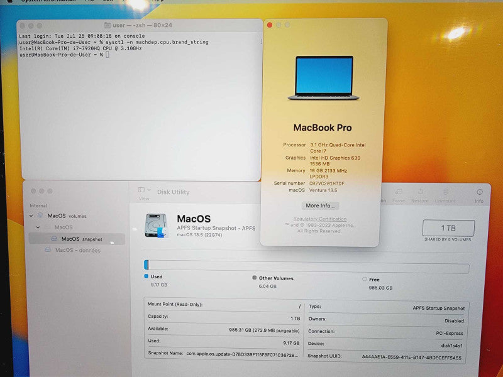Click the 985.03 GB Free value
The width and height of the screenshot is (503, 377).
[x=380, y=288]
